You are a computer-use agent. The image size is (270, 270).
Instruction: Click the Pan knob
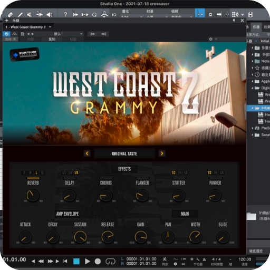pos(168,237)
